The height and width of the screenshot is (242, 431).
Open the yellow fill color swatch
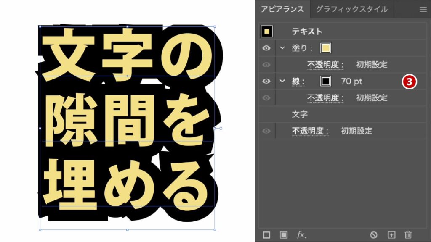[x=325, y=48]
